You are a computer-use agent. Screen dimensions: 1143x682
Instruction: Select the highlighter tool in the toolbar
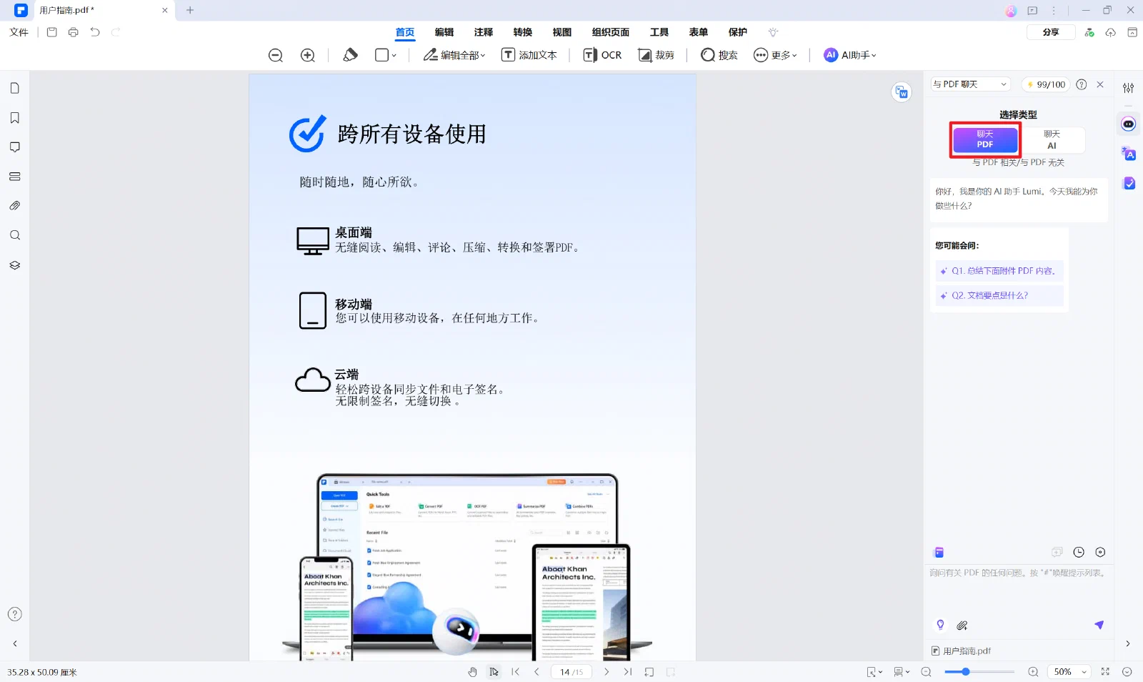point(350,55)
